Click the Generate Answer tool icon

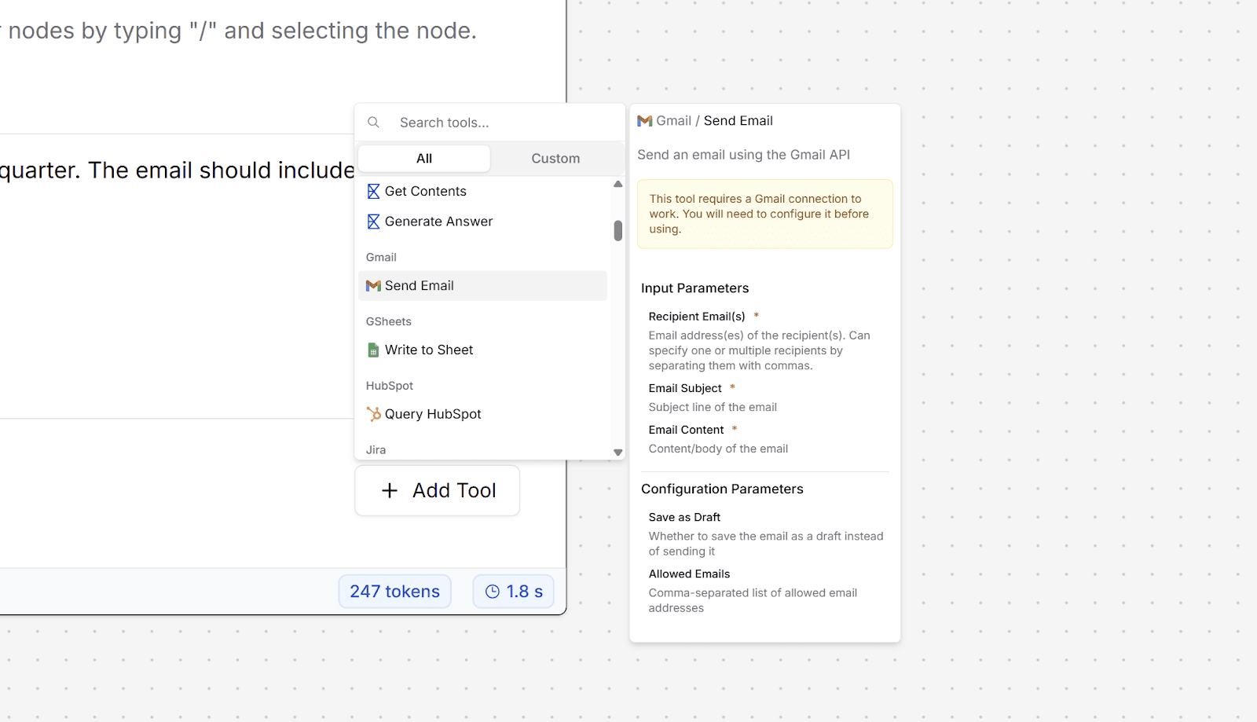(x=374, y=222)
